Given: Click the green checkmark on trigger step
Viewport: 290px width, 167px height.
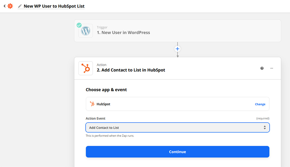Looking at the screenshot, I should tap(79, 25).
